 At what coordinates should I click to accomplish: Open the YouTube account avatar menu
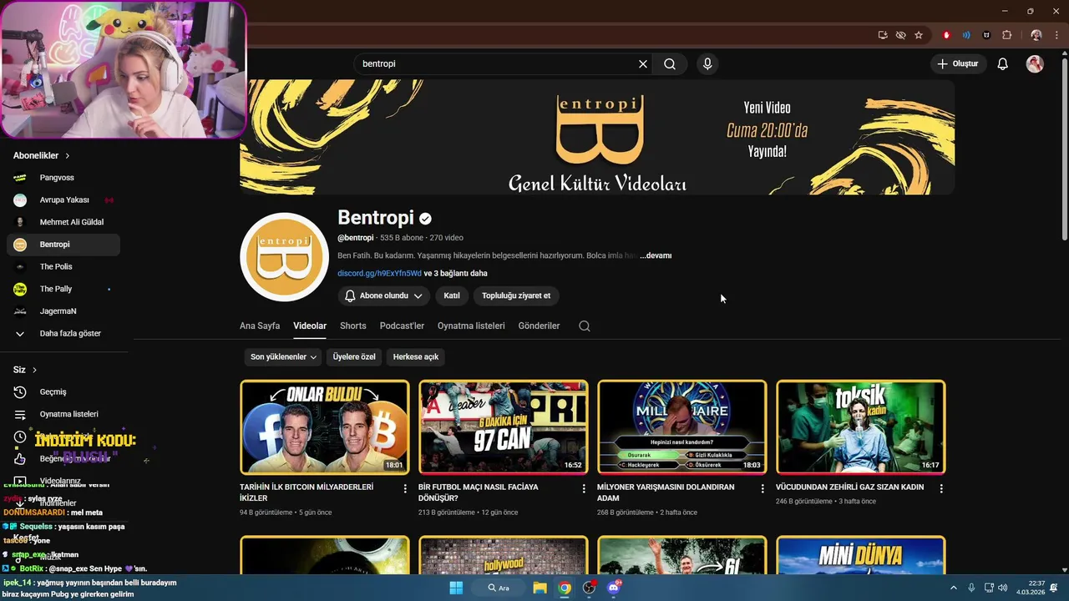pos(1035,63)
